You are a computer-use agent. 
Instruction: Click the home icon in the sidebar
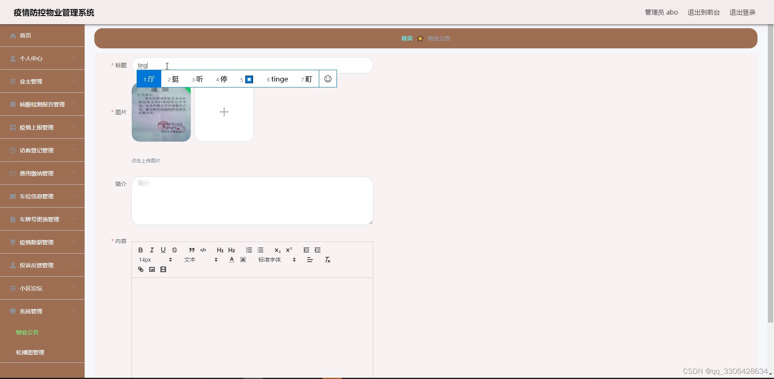pyautogui.click(x=13, y=35)
